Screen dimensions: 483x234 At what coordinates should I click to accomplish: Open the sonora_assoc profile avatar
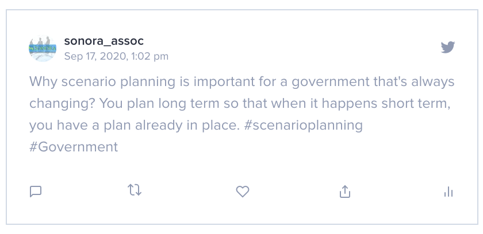coord(43,49)
